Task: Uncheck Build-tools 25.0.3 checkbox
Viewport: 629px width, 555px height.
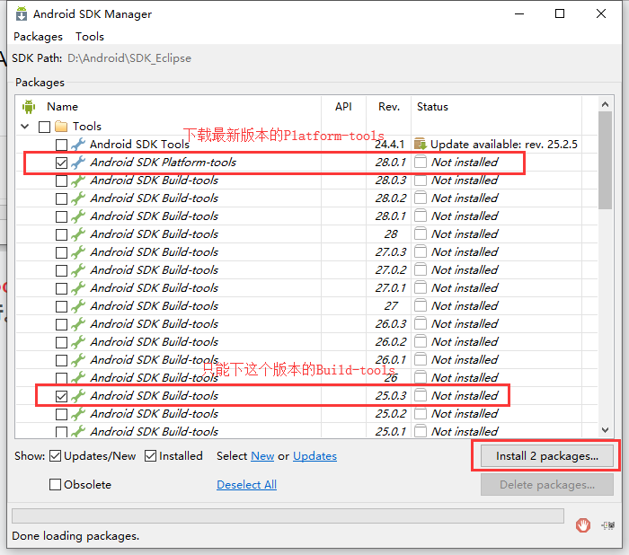Action: tap(61, 396)
